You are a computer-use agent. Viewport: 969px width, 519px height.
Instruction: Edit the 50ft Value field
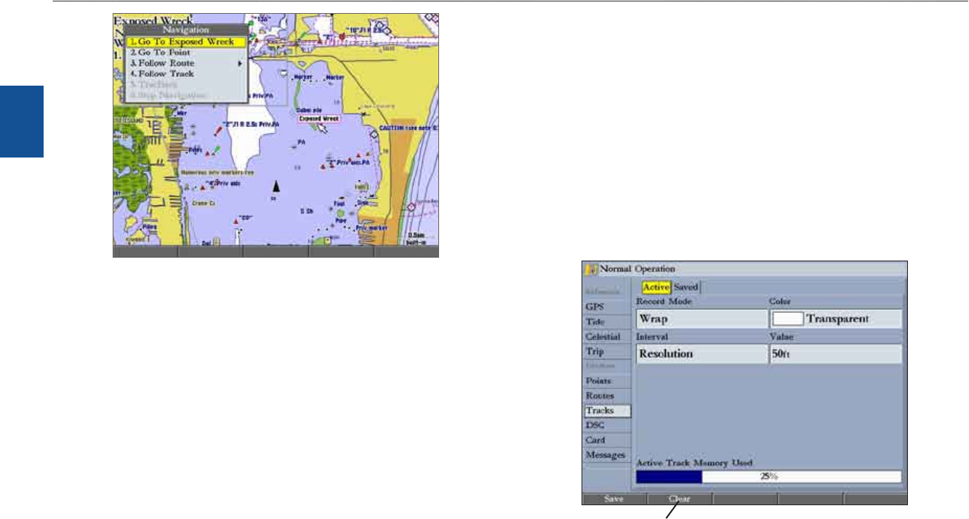(835, 354)
